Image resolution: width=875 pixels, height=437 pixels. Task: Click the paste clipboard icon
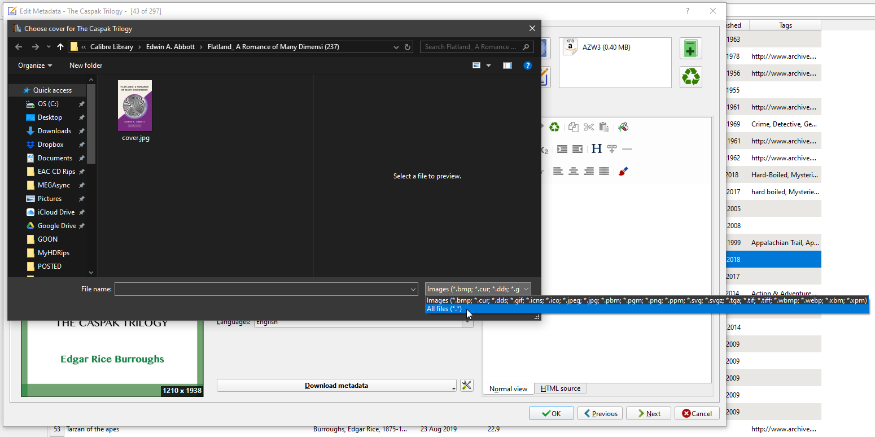click(604, 127)
